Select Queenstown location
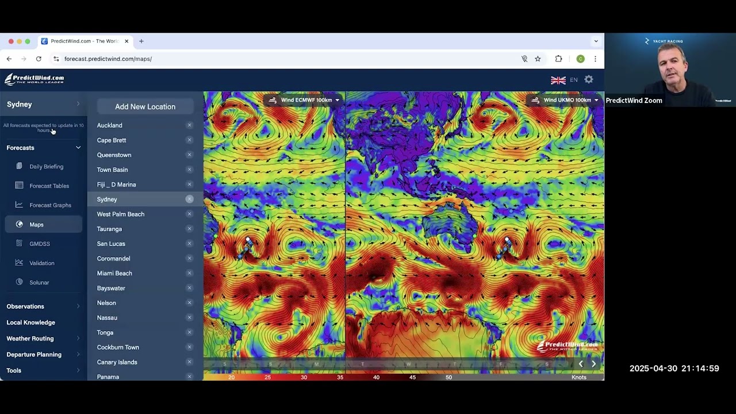Image resolution: width=736 pixels, height=414 pixels. (114, 155)
